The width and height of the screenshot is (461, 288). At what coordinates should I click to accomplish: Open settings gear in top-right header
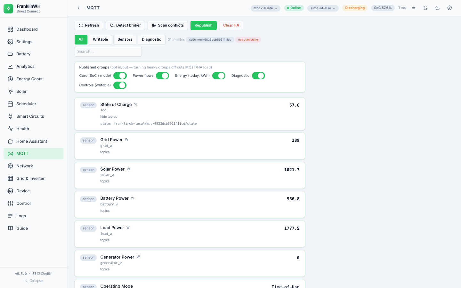pyautogui.click(x=449, y=8)
